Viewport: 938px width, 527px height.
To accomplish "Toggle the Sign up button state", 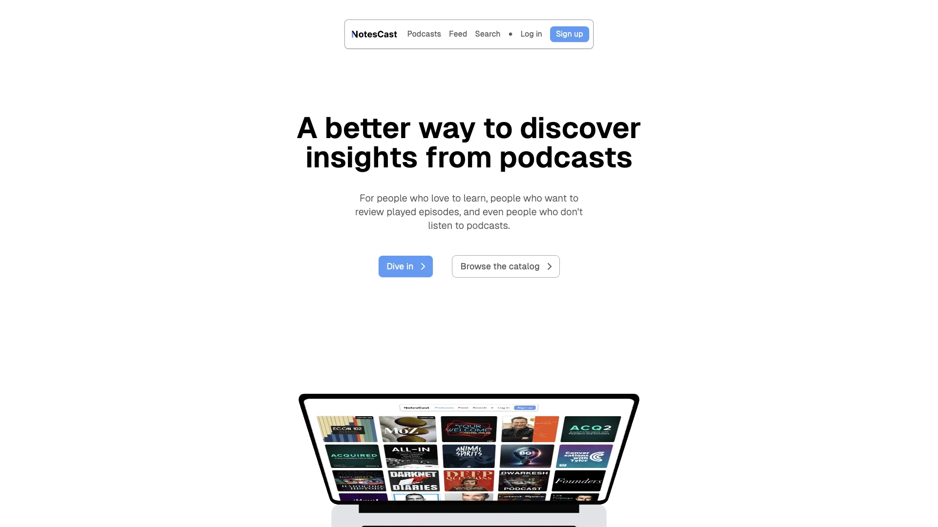I will 569,34.
